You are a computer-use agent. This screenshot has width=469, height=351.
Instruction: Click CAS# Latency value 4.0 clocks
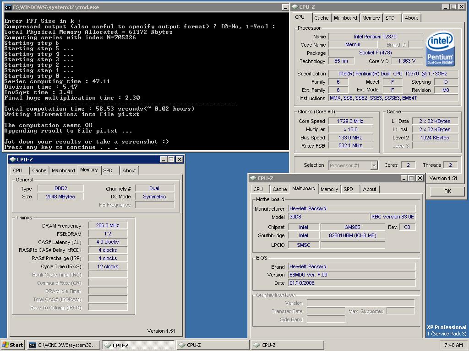pyautogui.click(x=108, y=242)
